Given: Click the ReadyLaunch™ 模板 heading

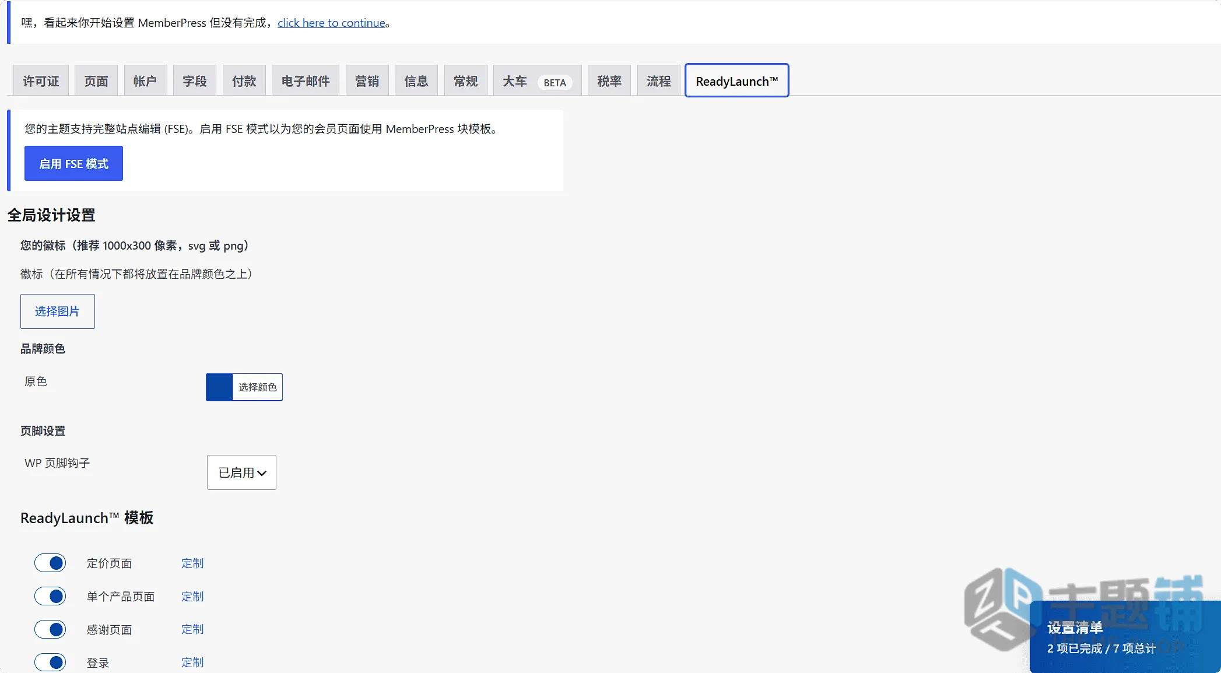Looking at the screenshot, I should point(87,518).
